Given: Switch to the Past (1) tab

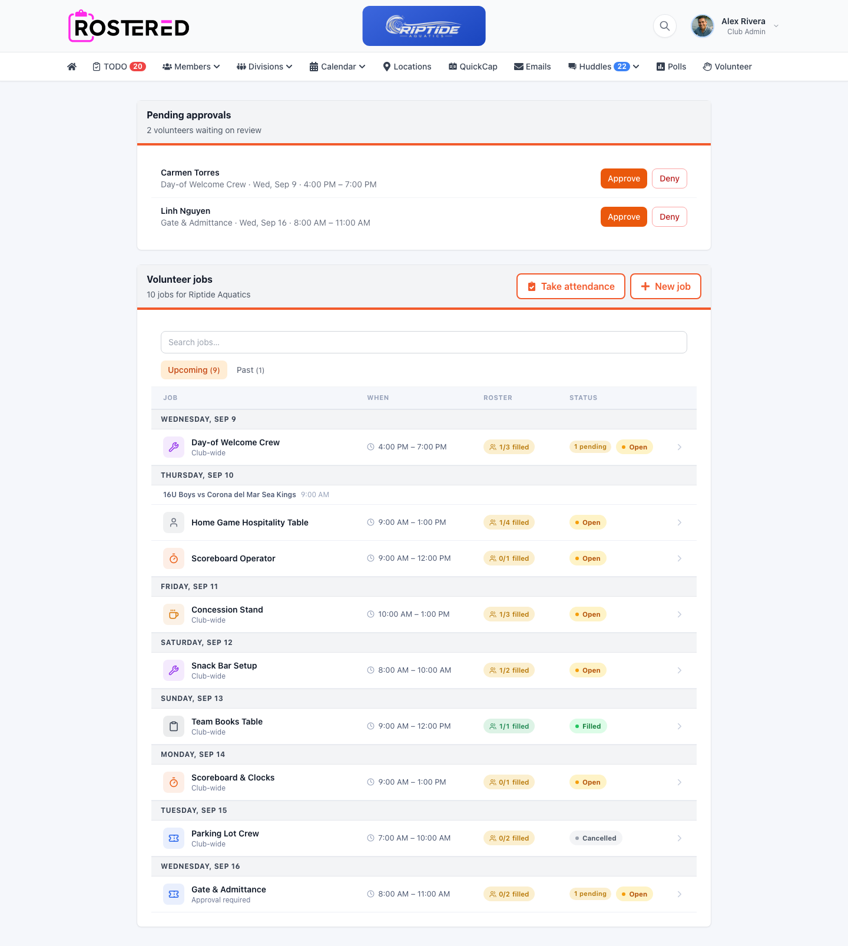Looking at the screenshot, I should [x=250, y=370].
